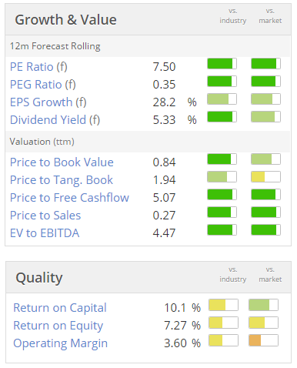Viewport: 297px width, 368px height.
Task: Open the Return on Equity link
Action: 58,326
